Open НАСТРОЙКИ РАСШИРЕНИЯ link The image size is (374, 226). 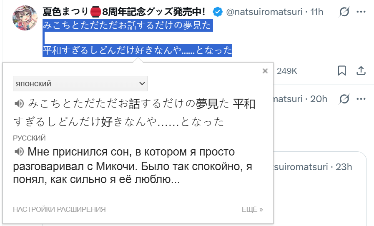tap(59, 209)
